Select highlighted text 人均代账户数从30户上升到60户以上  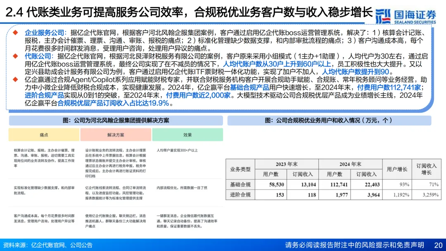(x=277, y=64)
